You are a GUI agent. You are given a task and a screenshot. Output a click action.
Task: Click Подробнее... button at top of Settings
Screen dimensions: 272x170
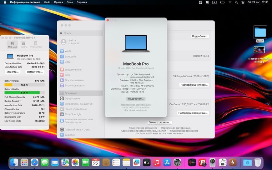pos(200,36)
